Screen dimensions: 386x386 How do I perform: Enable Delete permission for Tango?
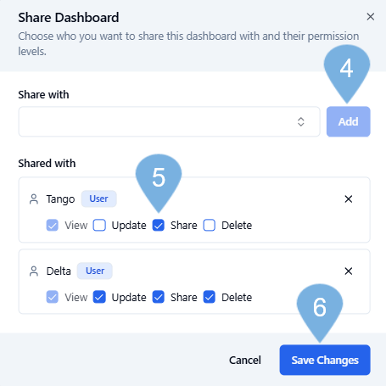coord(210,226)
